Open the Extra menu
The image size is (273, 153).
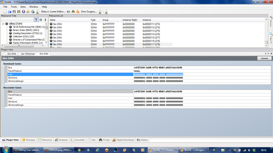tap(23, 7)
